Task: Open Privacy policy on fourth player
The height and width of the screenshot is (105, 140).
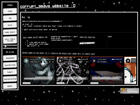Action: 128,83
